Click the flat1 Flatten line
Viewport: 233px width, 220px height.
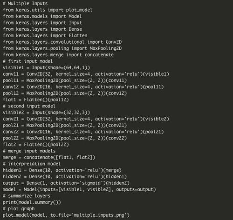pyautogui.click(x=36, y=100)
